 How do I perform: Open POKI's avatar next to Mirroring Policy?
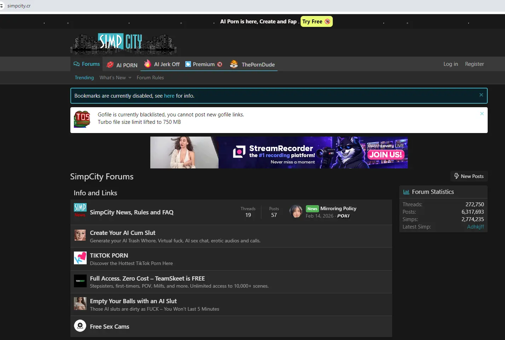click(296, 212)
